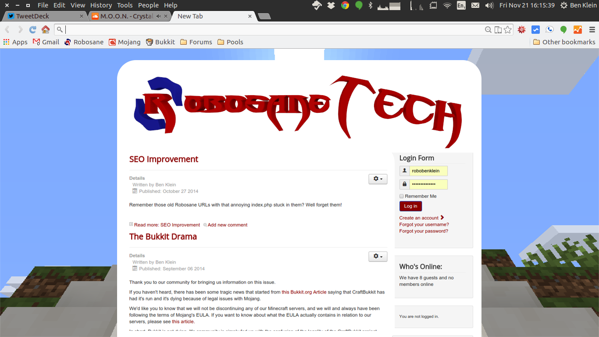This screenshot has width=599, height=337.
Task: Expand the Other bookmarks folder
Action: coord(564,42)
